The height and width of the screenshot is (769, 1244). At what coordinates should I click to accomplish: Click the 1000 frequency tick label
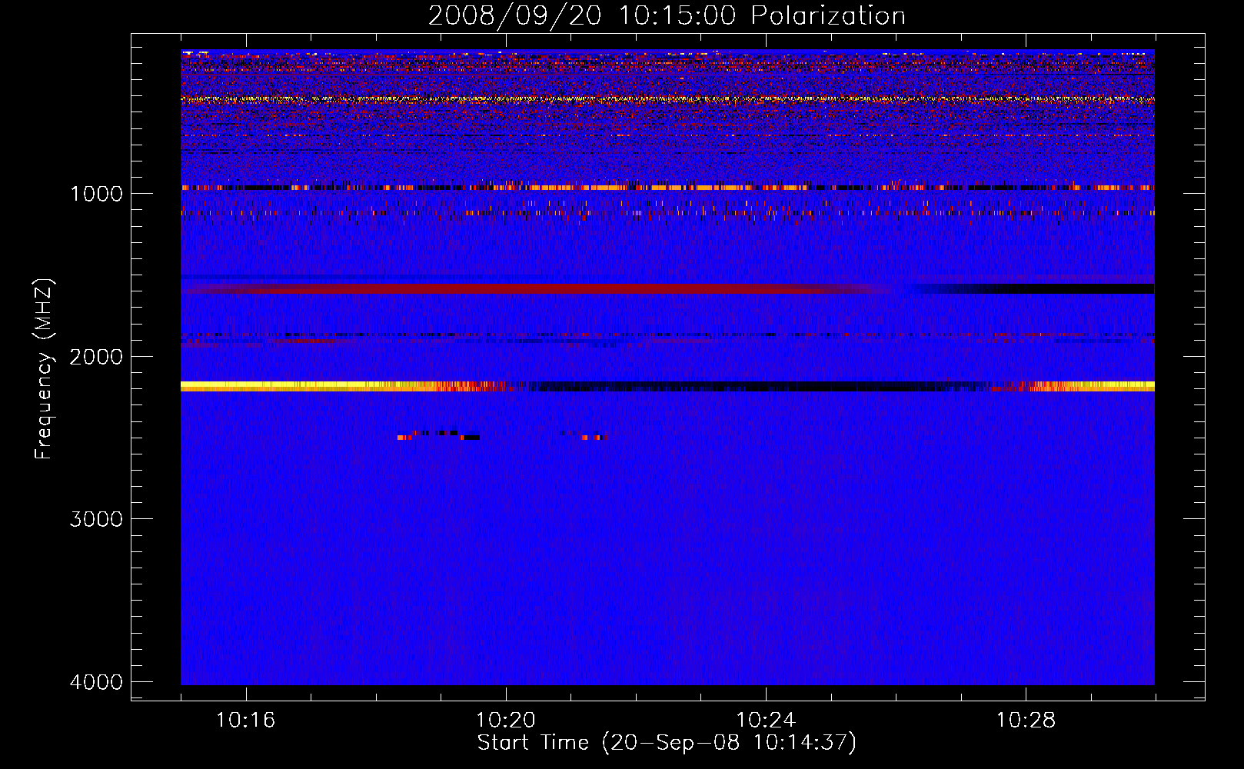click(96, 193)
